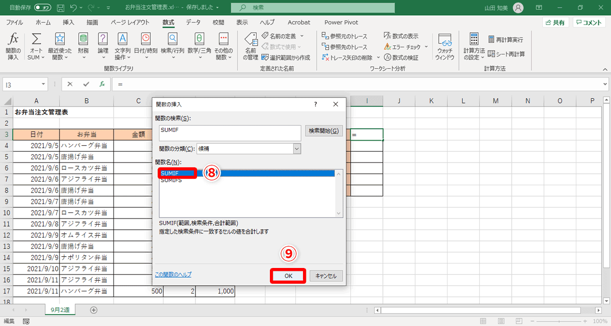
Task: Open Recently Used functions (最近使った関数)
Action: pyautogui.click(x=60, y=46)
